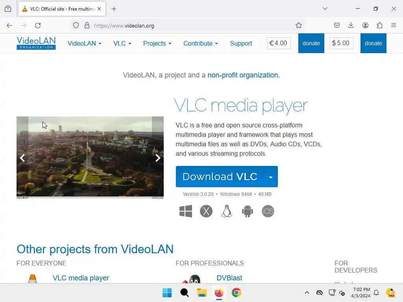Follow the non-profit organization link
This screenshot has width=403, height=302.
tap(242, 75)
